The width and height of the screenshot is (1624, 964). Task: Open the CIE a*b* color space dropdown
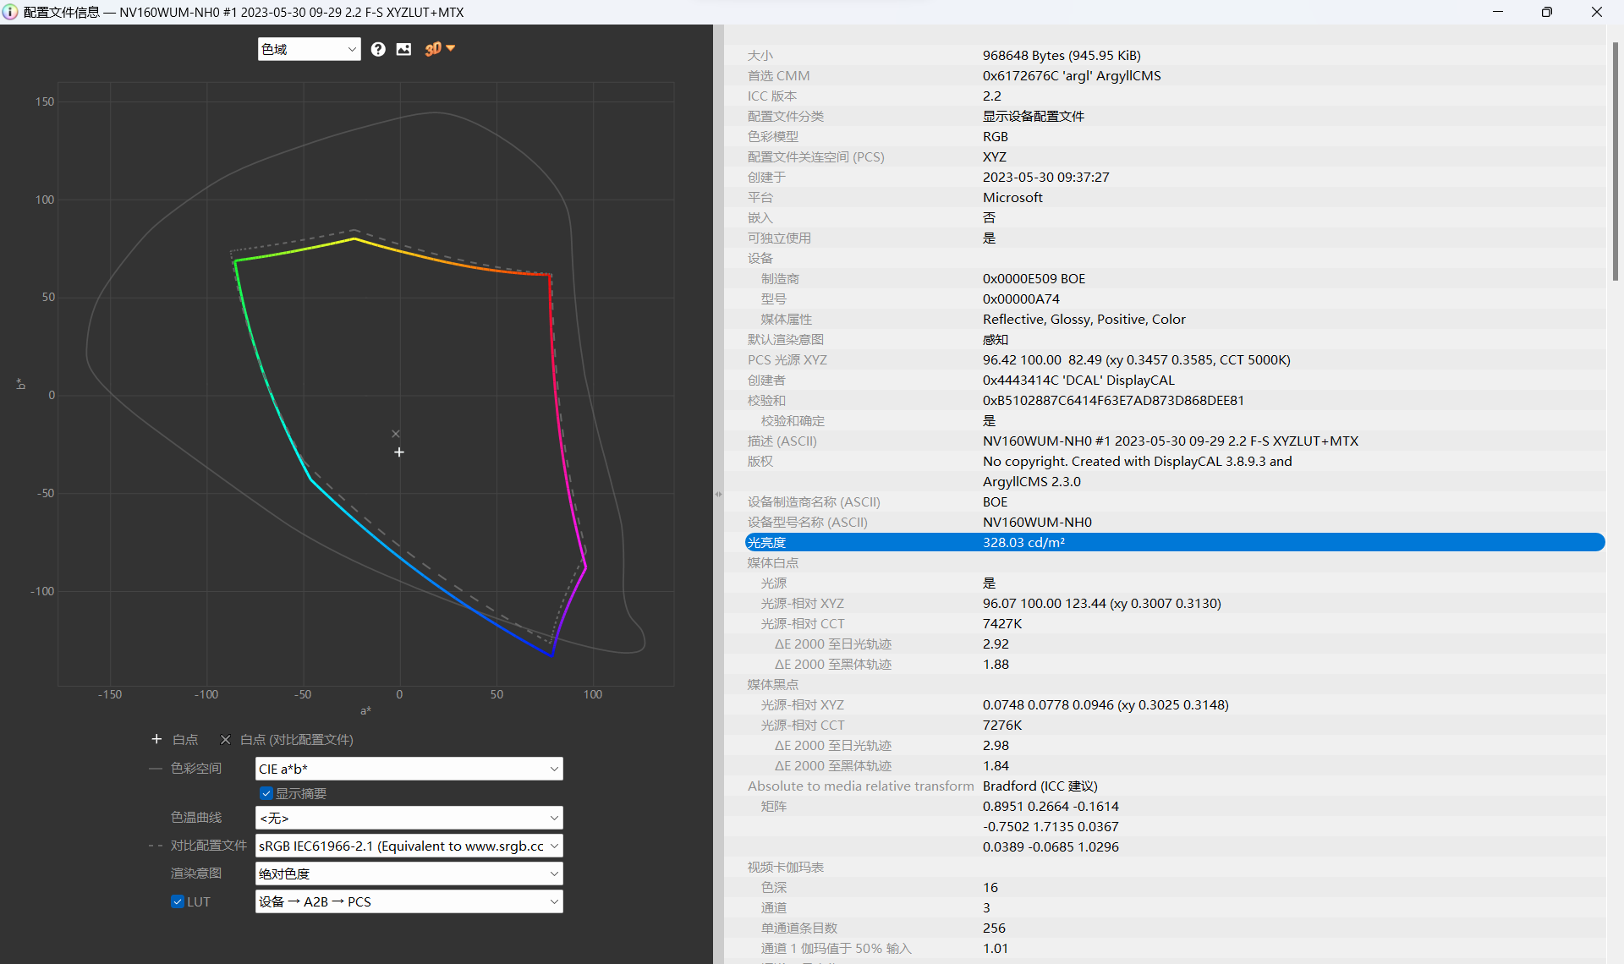[409, 769]
